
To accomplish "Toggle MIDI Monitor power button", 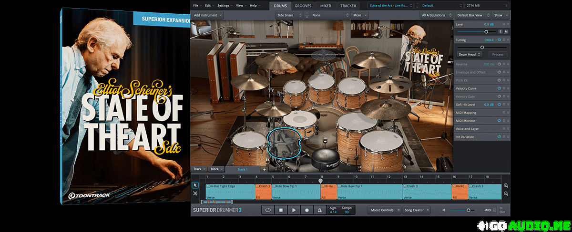I will coord(499,121).
